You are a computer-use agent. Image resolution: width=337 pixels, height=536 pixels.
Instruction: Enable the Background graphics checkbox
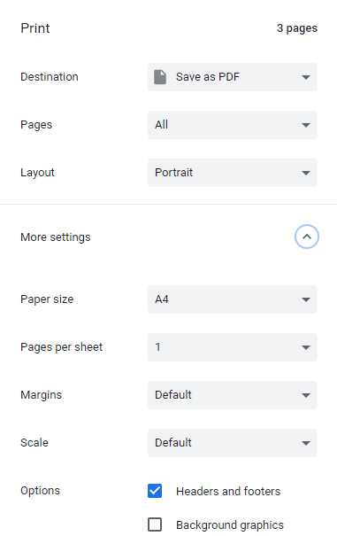click(x=155, y=524)
